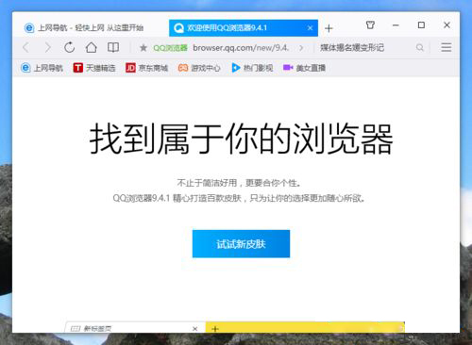Click the forward navigation arrow
Screen dimensions: 472x345
click(47, 48)
